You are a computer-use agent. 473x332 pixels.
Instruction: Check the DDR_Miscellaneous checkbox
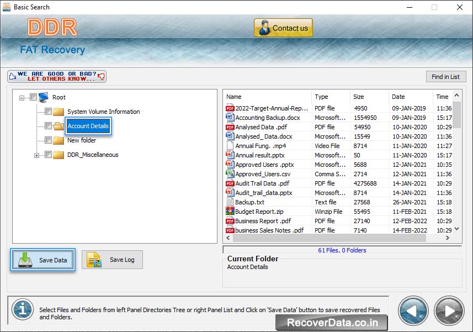tap(48, 155)
